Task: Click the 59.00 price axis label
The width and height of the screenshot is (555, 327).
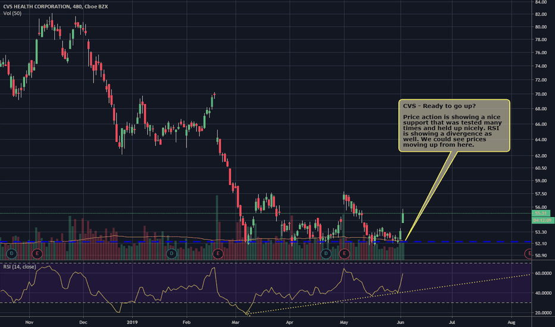Action: 541,181
